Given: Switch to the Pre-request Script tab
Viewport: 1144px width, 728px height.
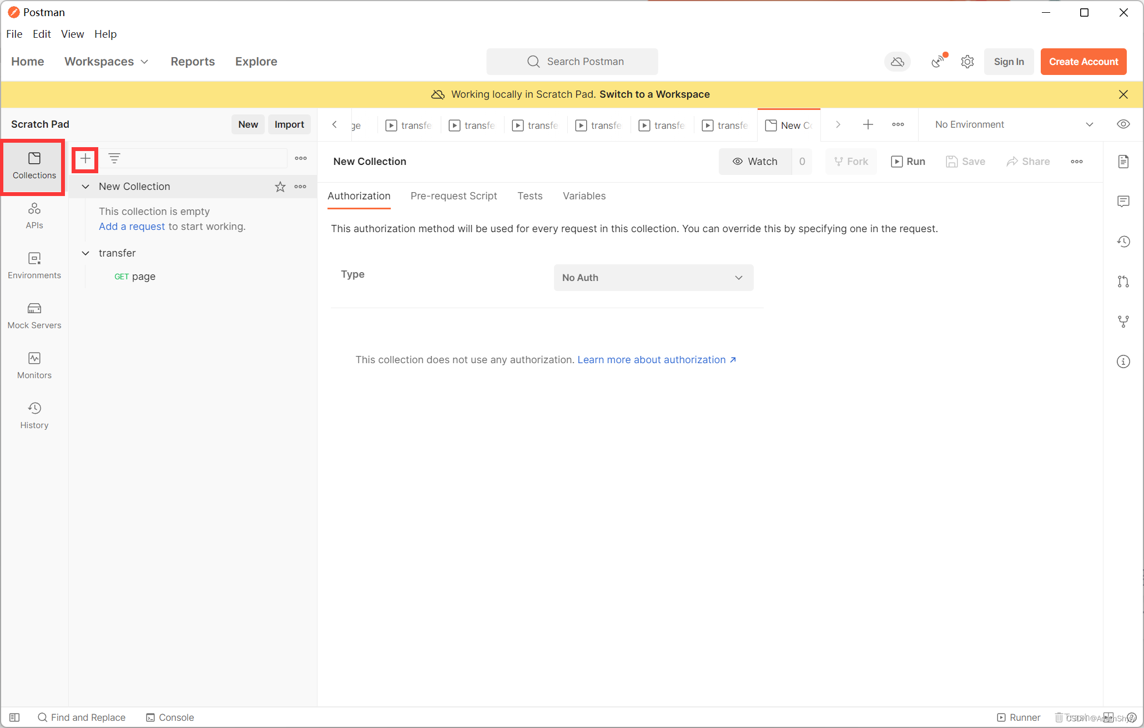Looking at the screenshot, I should tap(453, 196).
